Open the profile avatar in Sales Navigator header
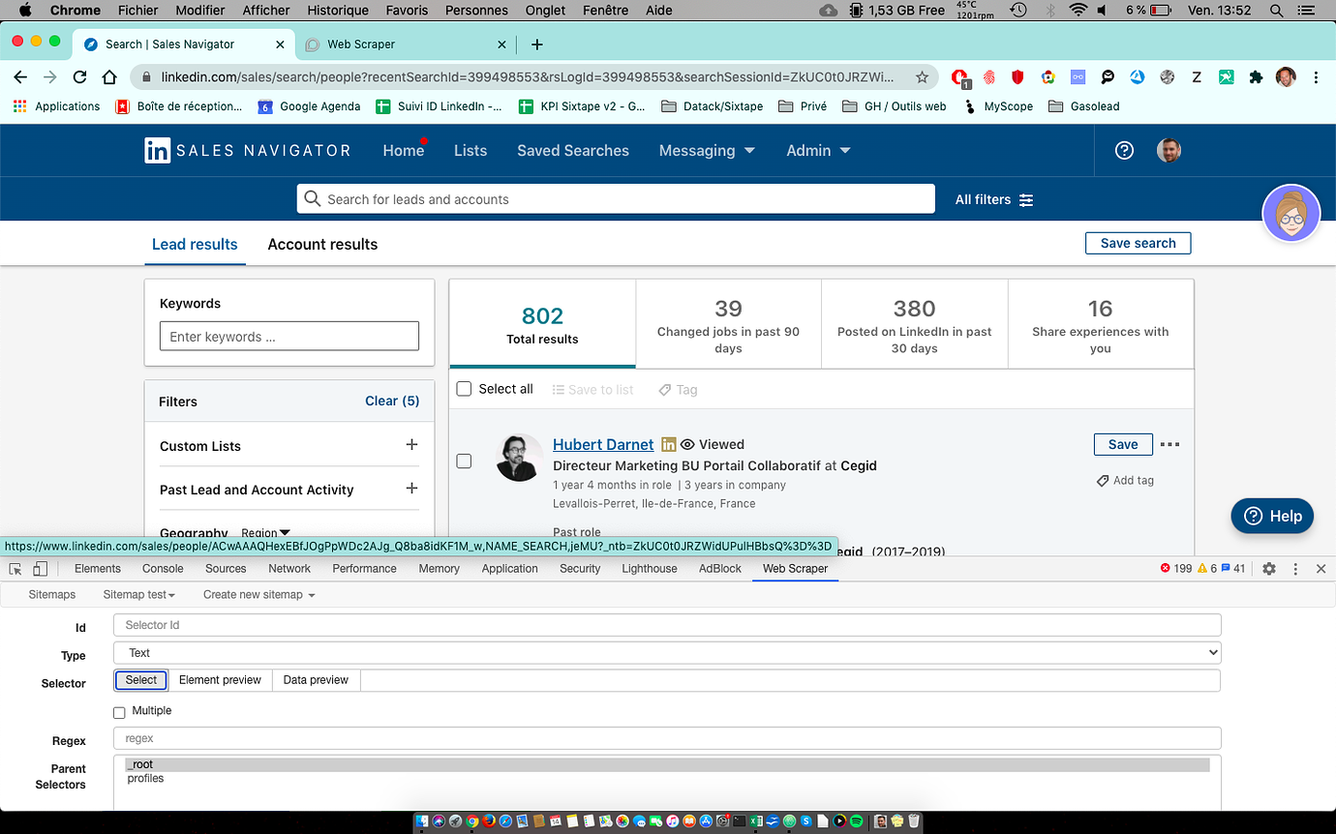The height and width of the screenshot is (834, 1336). click(x=1169, y=150)
